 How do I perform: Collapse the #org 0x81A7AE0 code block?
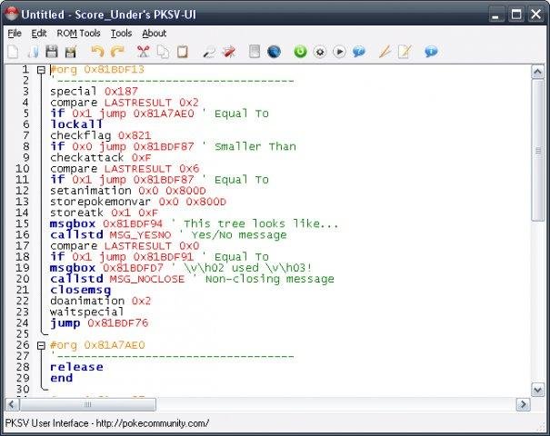click(x=42, y=345)
